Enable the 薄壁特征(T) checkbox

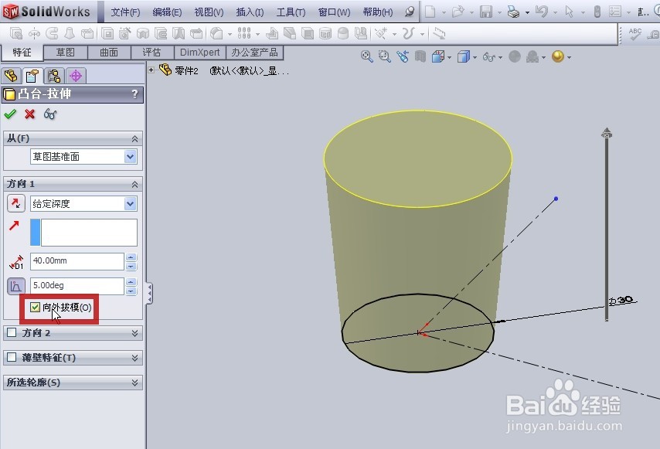tap(12, 358)
